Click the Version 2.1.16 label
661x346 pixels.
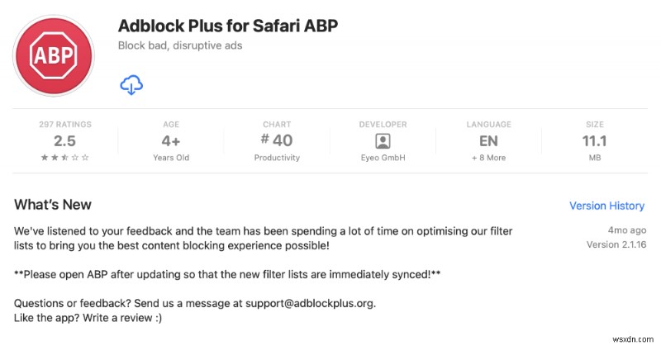tap(616, 245)
